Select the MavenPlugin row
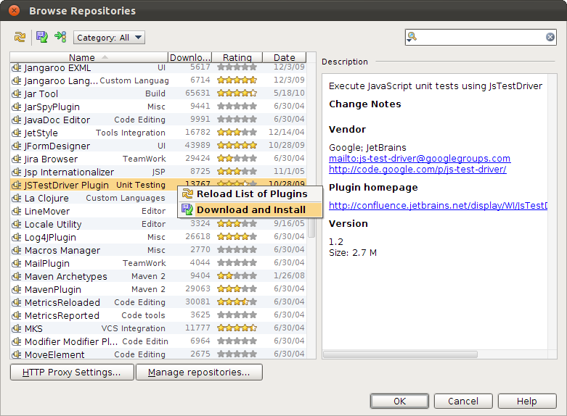 tap(158, 289)
